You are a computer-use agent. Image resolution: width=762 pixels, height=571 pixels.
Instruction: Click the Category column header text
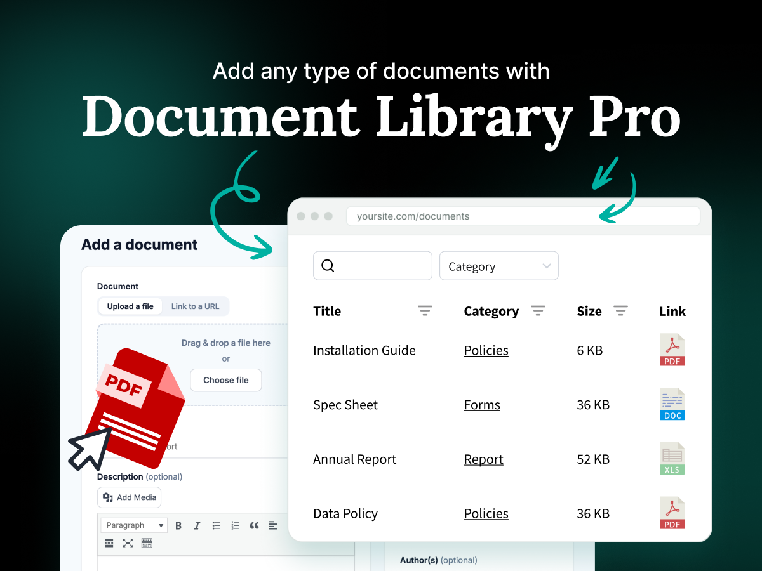[491, 311]
